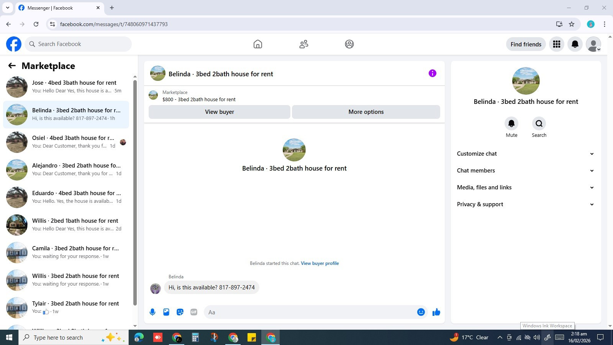Screen dimensions: 613x345
Task: Open Willis 3bed 2bath conversation
Action: pyautogui.click(x=66, y=280)
